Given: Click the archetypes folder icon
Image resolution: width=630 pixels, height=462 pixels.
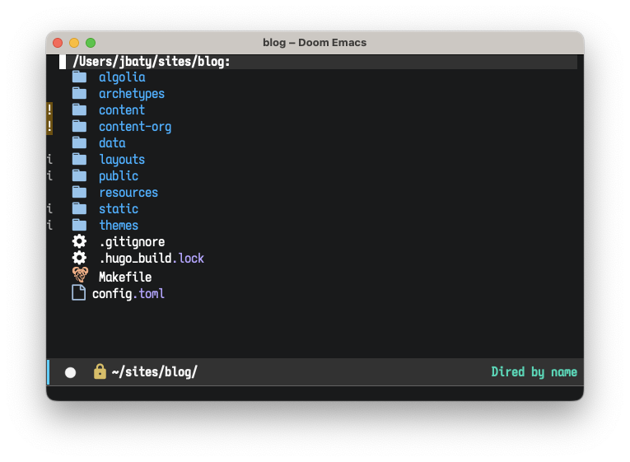Looking at the screenshot, I should tap(80, 93).
